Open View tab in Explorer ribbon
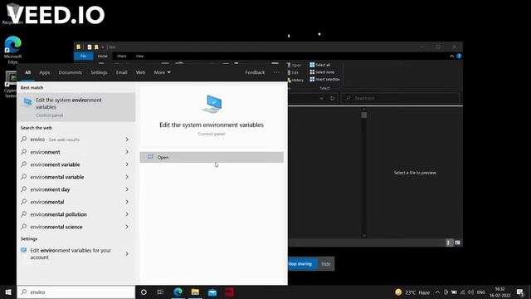The width and height of the screenshot is (531, 299). point(139,56)
